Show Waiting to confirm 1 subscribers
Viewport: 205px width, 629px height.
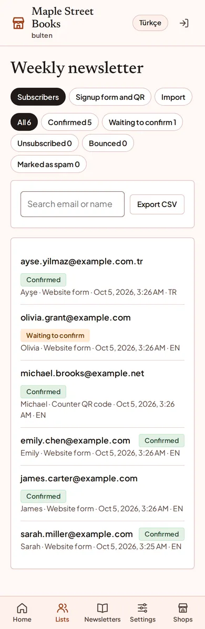(142, 122)
